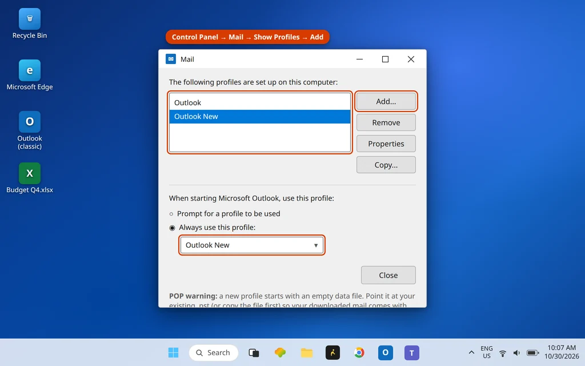The height and width of the screenshot is (366, 585).
Task: Open the Windows Start menu
Action: [173, 352]
